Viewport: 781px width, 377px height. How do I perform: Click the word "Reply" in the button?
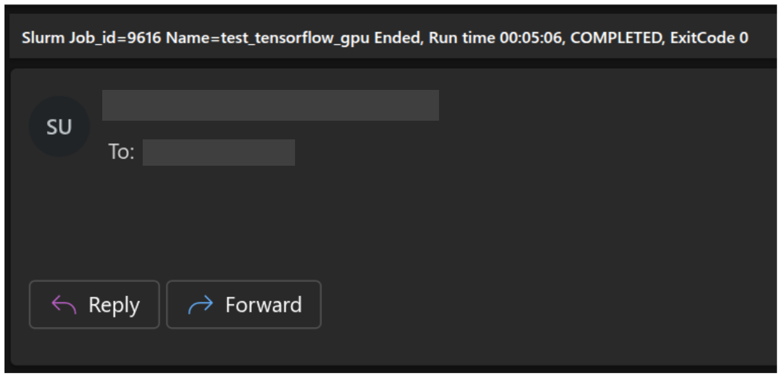point(114,305)
